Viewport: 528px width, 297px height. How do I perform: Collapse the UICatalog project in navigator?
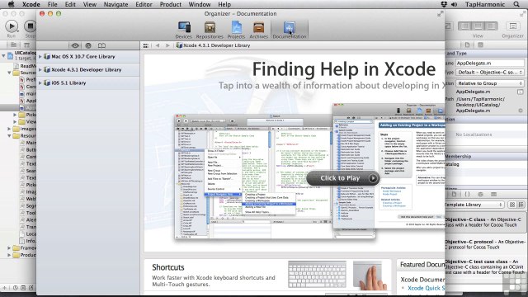[x=3, y=55]
